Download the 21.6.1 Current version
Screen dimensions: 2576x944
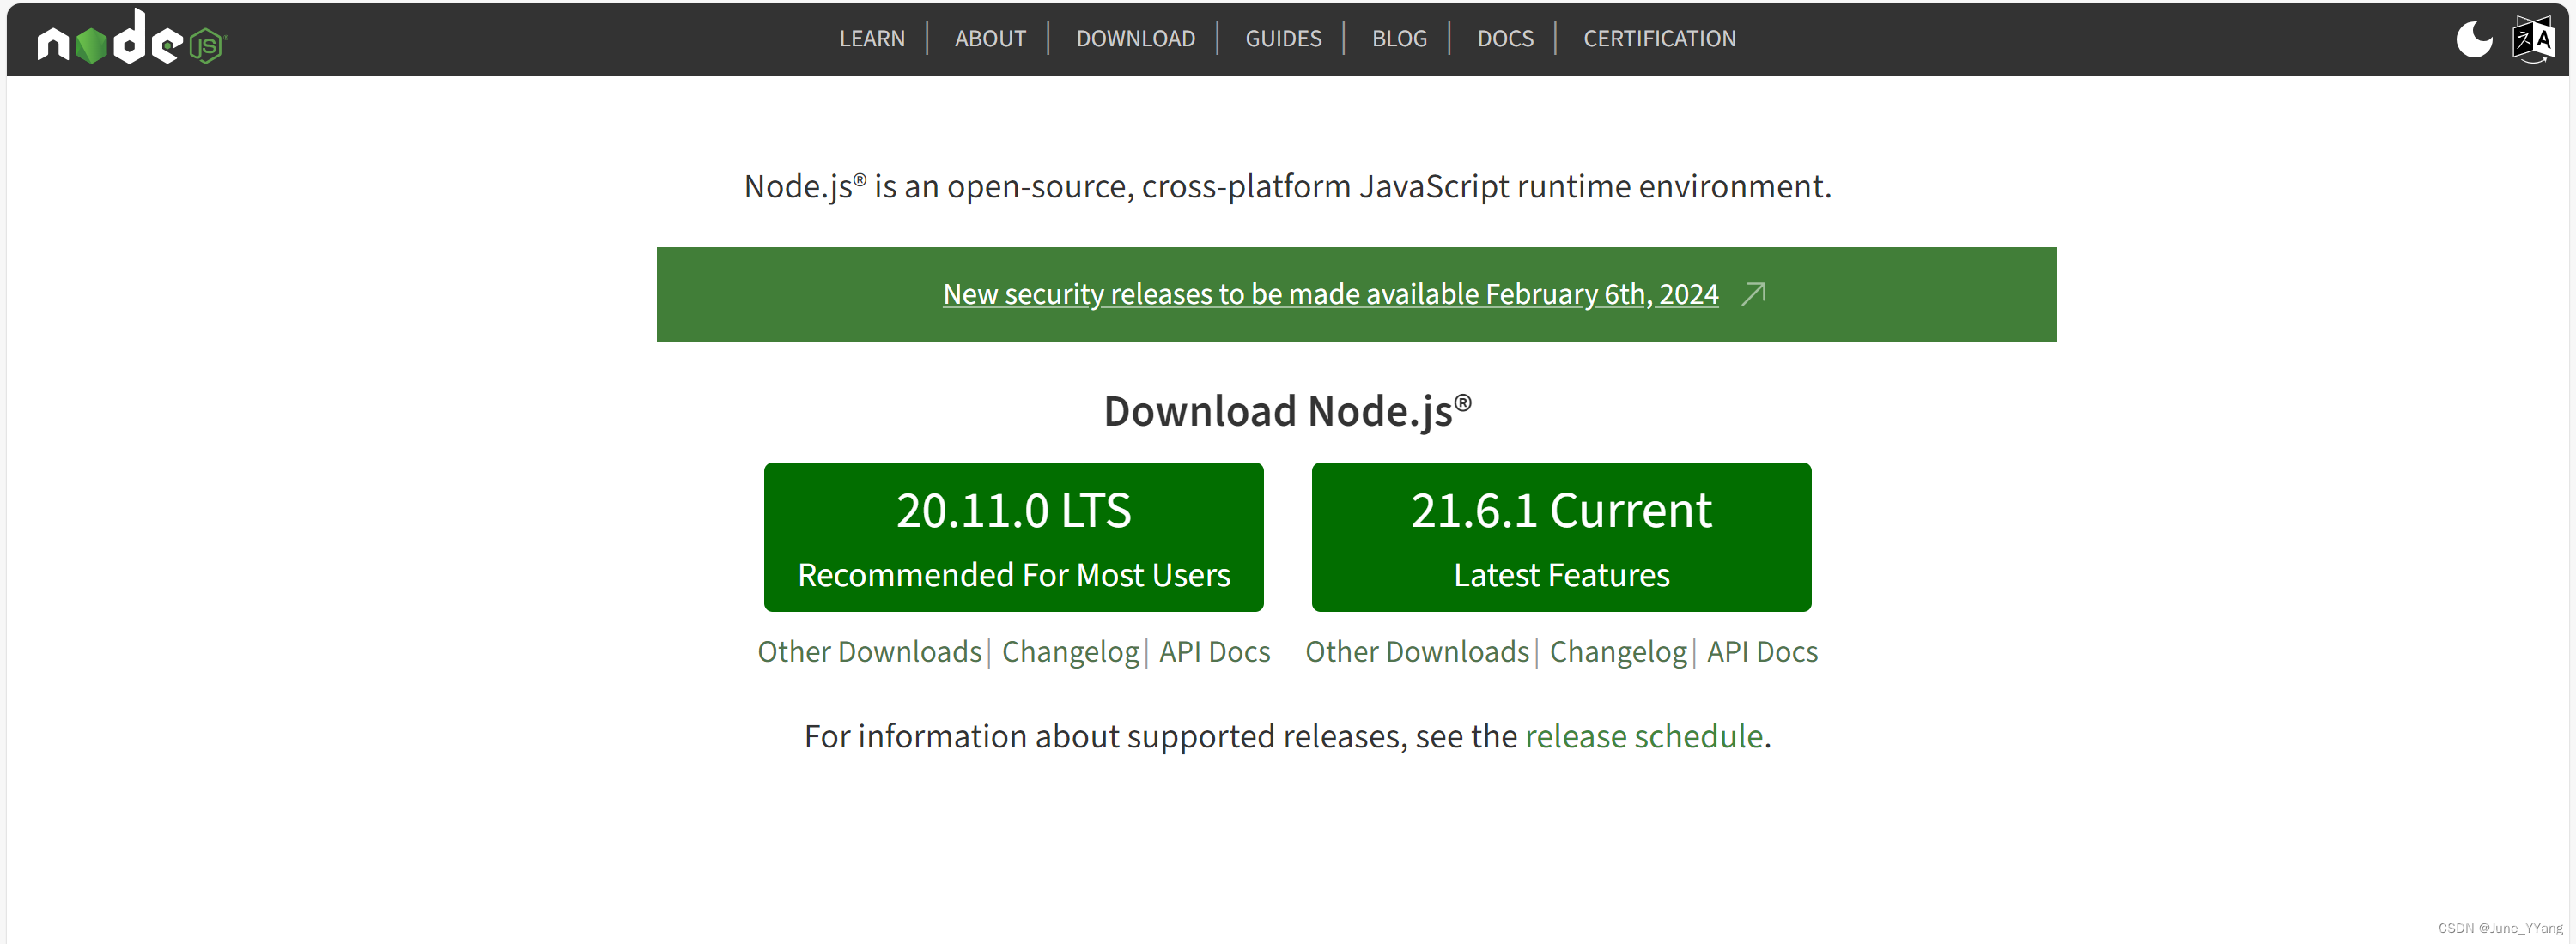[x=1561, y=537]
